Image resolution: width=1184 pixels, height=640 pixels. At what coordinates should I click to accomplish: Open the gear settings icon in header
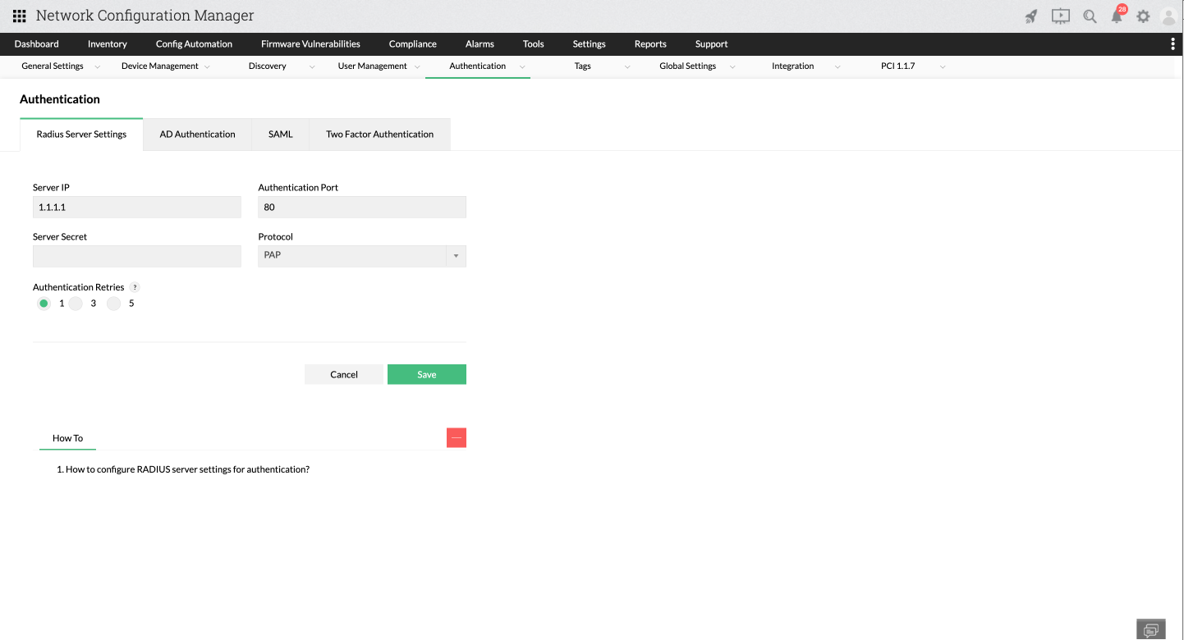tap(1143, 16)
